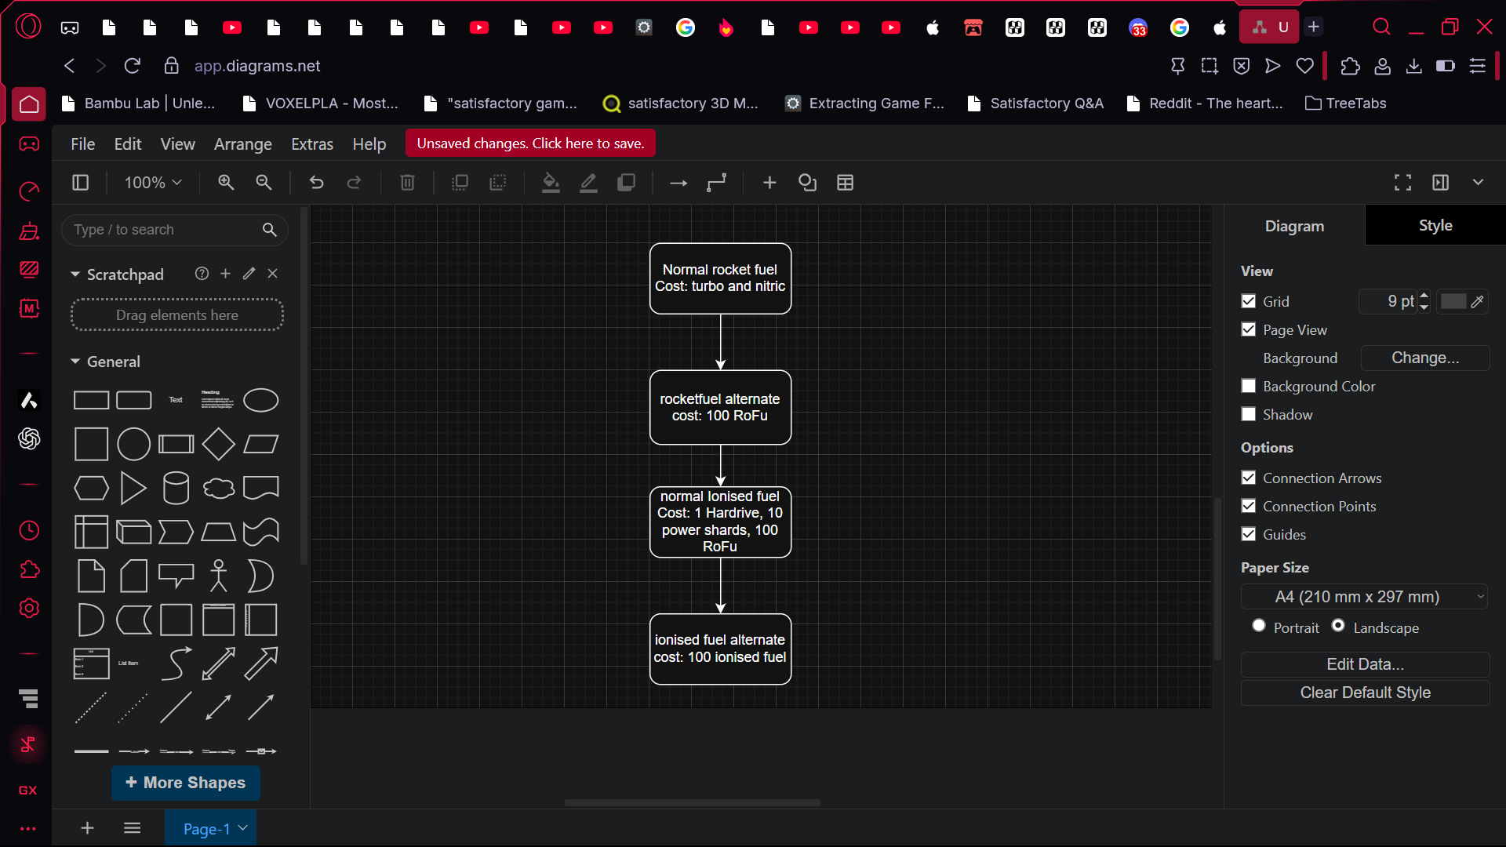Image resolution: width=1506 pixels, height=847 pixels.
Task: Collapse the General shapes section
Action: tap(76, 362)
